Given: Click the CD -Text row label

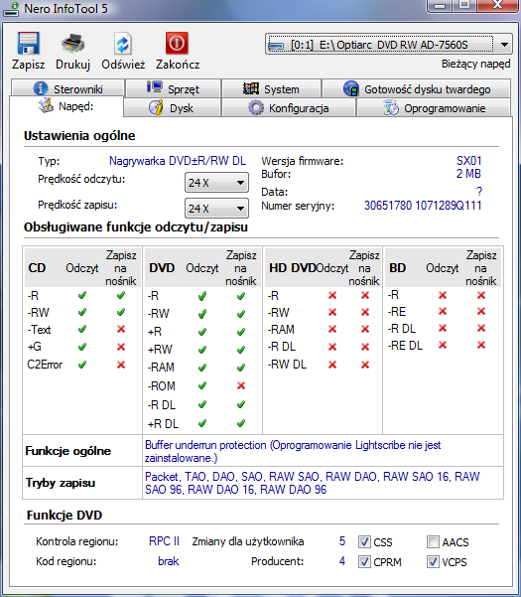Looking at the screenshot, I should click(39, 330).
